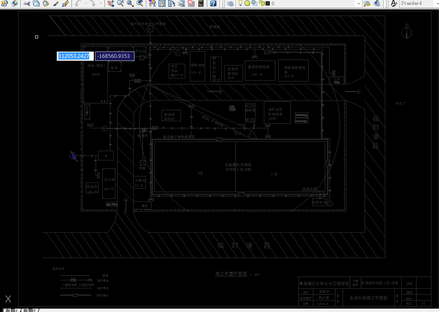The height and width of the screenshot is (312, 439).
Task: Cut selection with the scissors icon
Action: [x=27, y=3]
